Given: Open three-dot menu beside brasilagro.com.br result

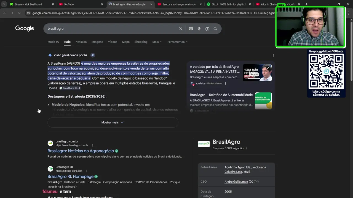Looking at the screenshot, I should coord(93,145).
